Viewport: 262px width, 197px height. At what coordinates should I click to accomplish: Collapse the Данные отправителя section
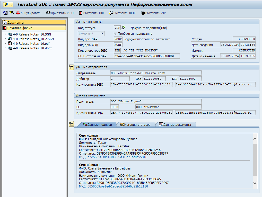pos(71,67)
